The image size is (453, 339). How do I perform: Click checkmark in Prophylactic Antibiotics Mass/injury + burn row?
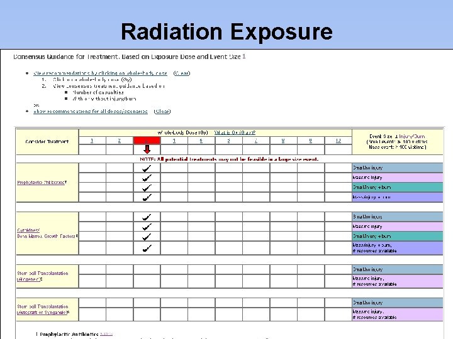(x=147, y=198)
